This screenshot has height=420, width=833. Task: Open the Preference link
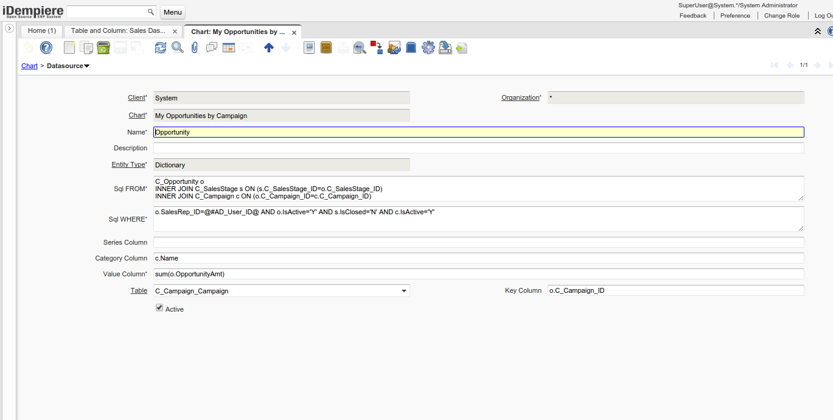(x=735, y=15)
